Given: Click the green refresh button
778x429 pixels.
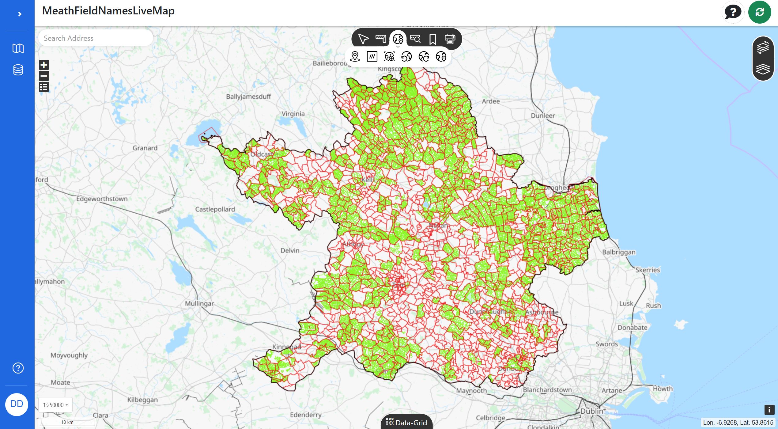Looking at the screenshot, I should coord(759,12).
